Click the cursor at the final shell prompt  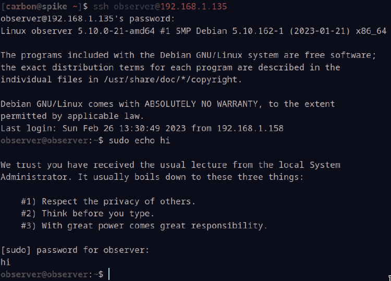tap(109, 274)
